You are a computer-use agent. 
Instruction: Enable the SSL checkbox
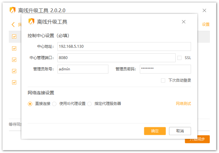click(x=180, y=58)
